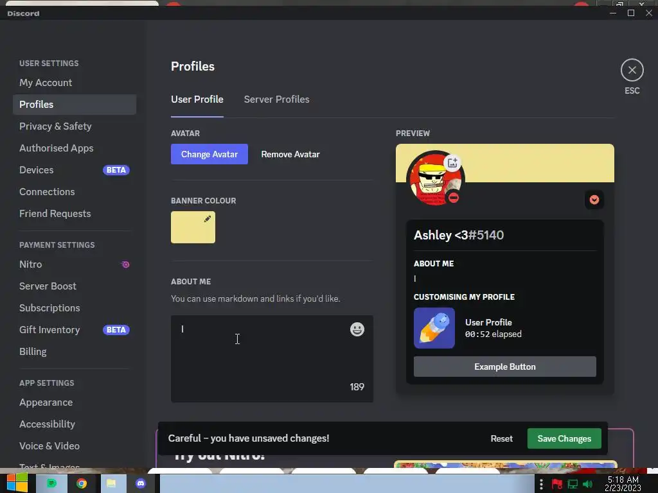658x493 pixels.
Task: Click the Change Avatar button
Action: tap(209, 154)
